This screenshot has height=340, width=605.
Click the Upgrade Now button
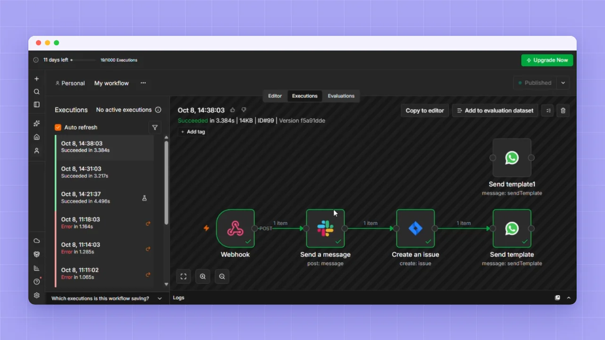coord(547,60)
